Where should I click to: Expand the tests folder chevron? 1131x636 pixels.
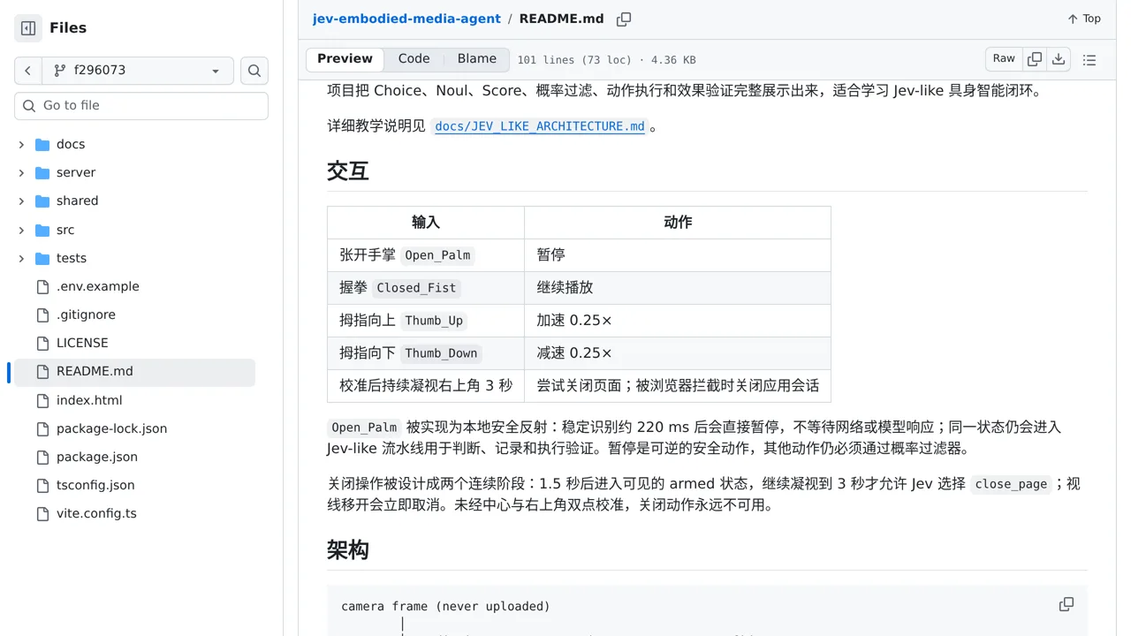point(21,258)
